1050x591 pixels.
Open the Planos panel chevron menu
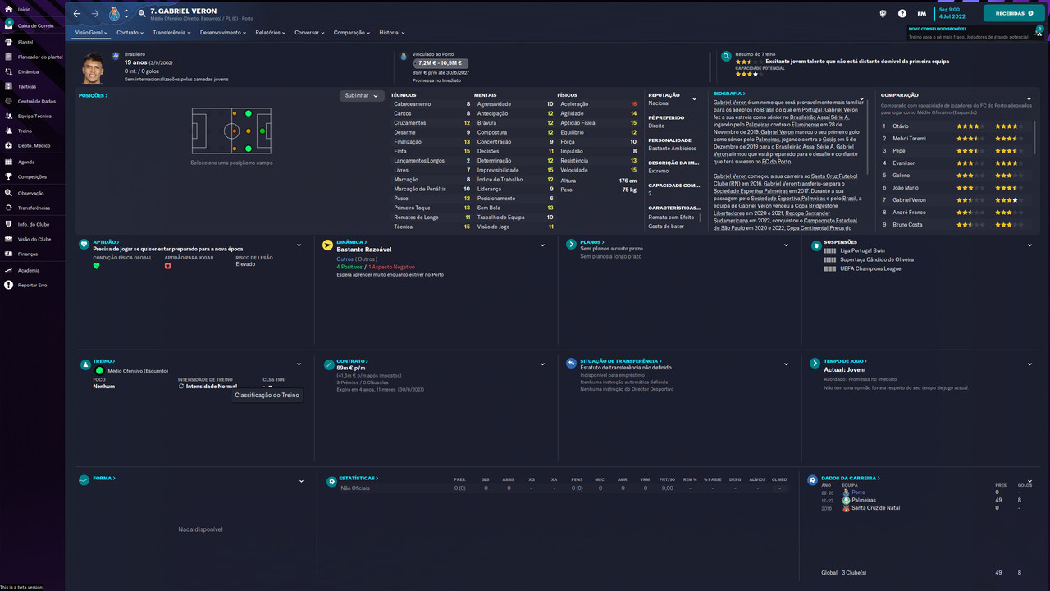(x=787, y=245)
